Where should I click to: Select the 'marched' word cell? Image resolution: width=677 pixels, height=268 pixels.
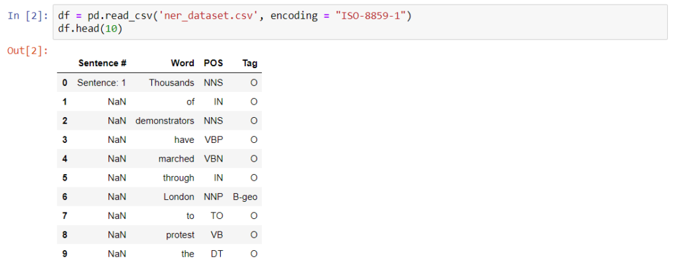tap(176, 159)
